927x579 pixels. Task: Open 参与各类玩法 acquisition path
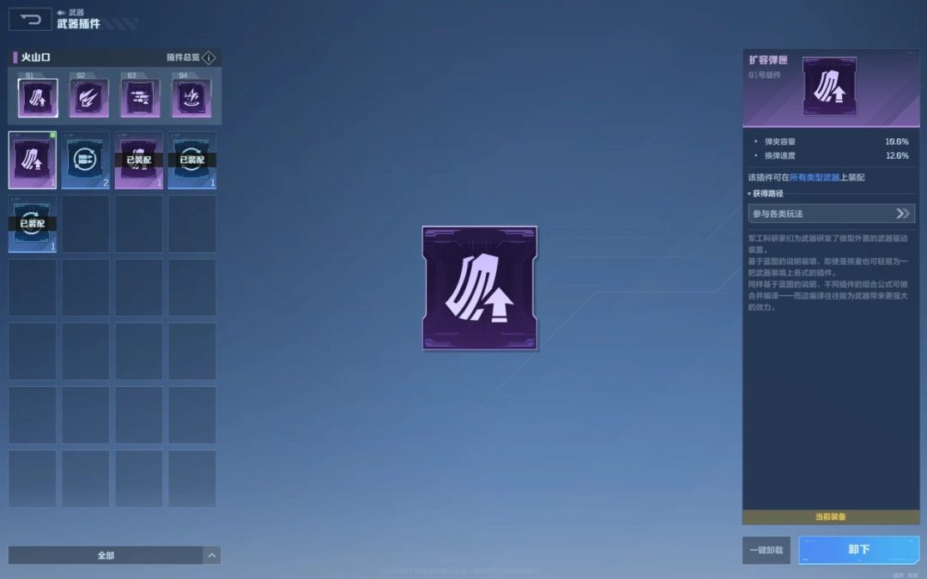[831, 214]
